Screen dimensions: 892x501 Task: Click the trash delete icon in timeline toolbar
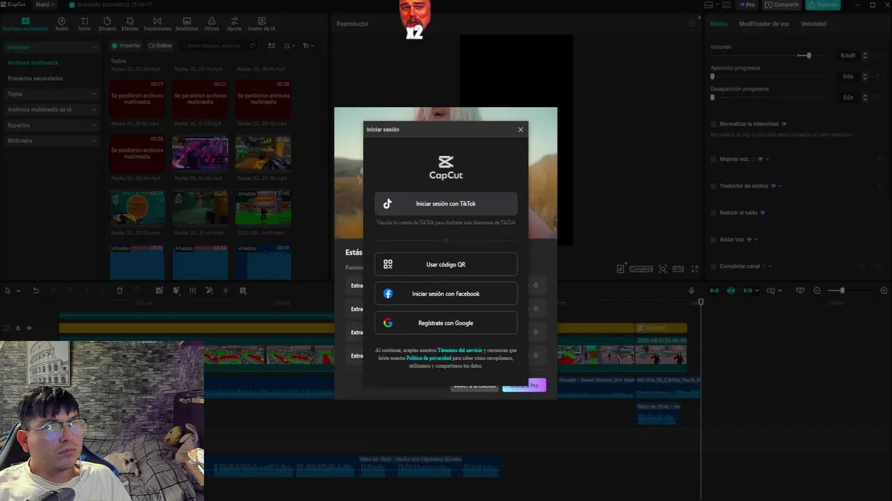pyautogui.click(x=119, y=290)
